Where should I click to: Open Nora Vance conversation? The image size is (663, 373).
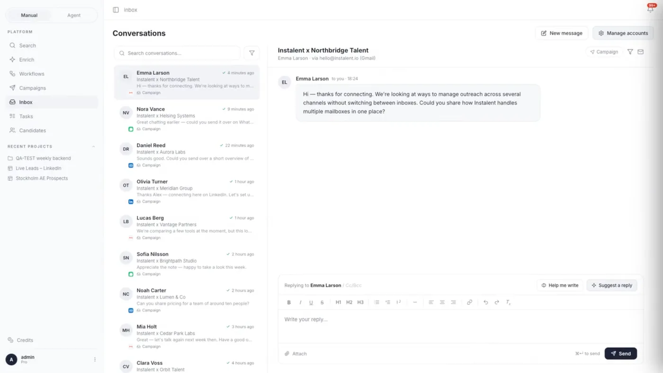tap(187, 118)
